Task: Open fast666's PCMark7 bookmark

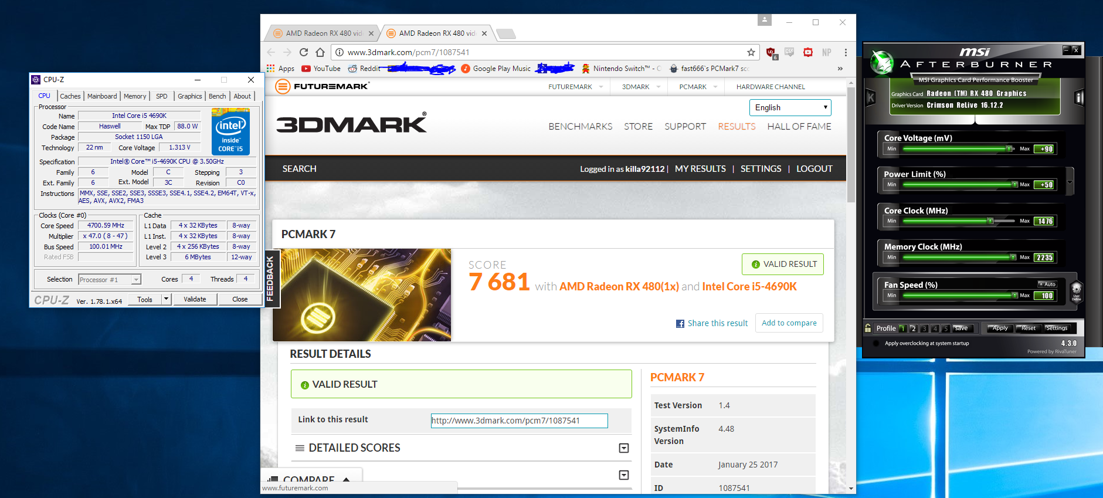Action: tap(709, 69)
